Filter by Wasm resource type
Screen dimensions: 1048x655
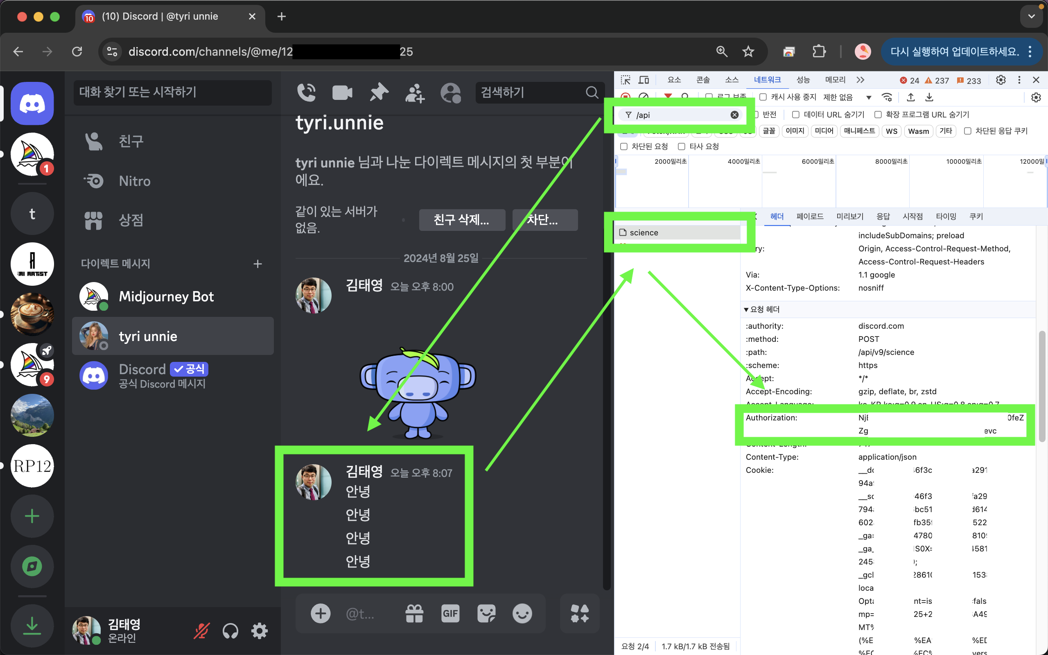point(919,131)
